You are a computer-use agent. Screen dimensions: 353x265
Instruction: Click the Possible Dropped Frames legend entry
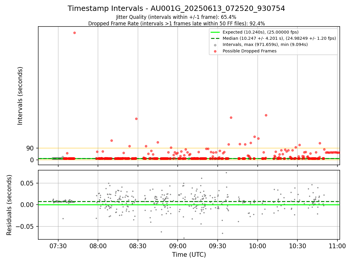click(246, 51)
